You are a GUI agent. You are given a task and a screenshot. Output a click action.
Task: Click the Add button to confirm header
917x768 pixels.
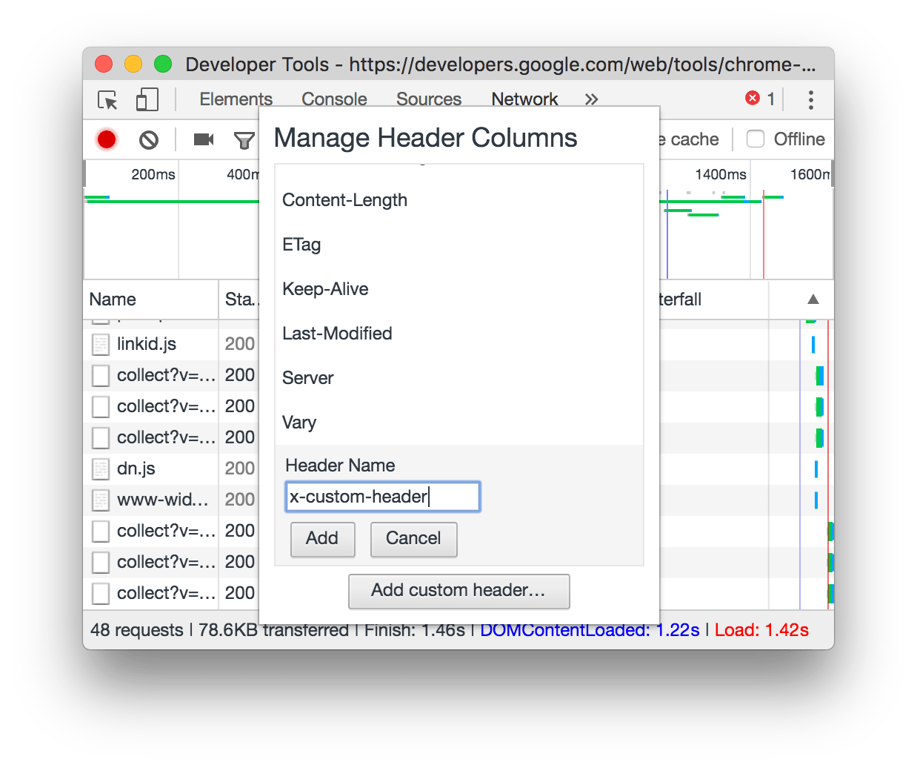click(322, 539)
